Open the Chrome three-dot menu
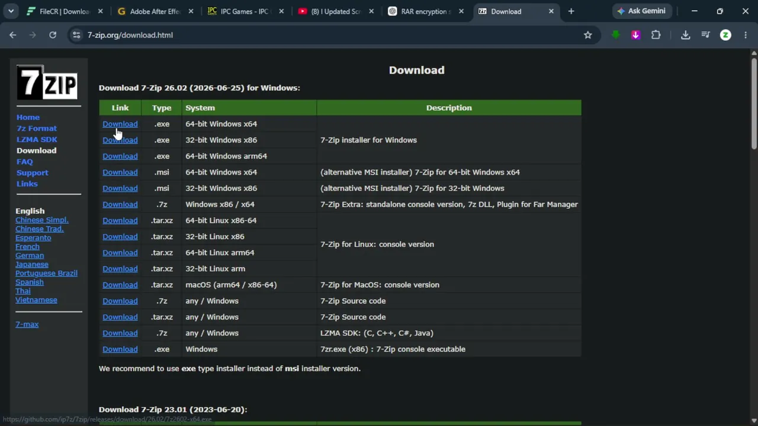Image resolution: width=758 pixels, height=426 pixels. 745,35
